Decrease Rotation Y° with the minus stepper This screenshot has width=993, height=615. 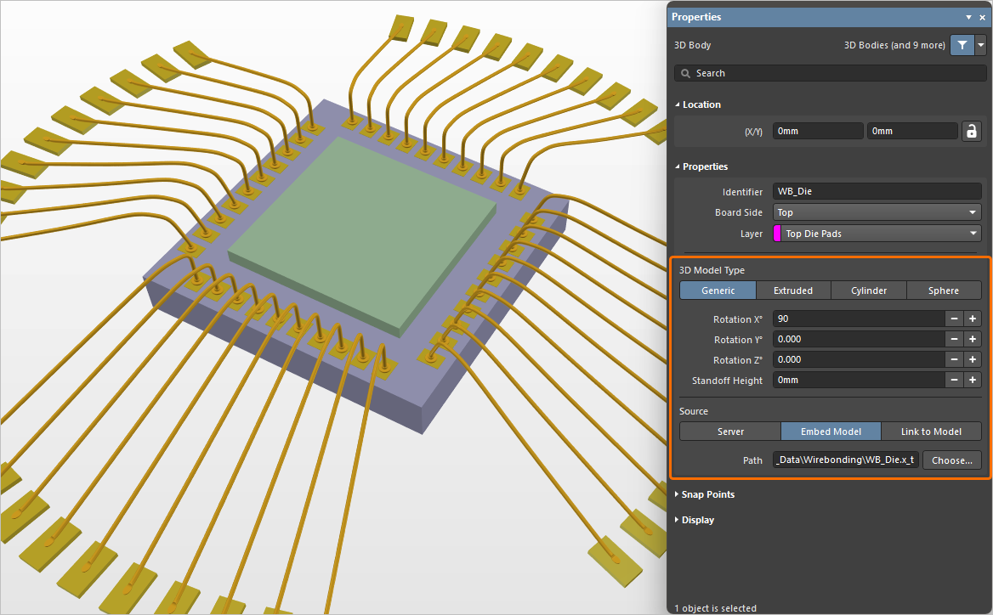954,339
